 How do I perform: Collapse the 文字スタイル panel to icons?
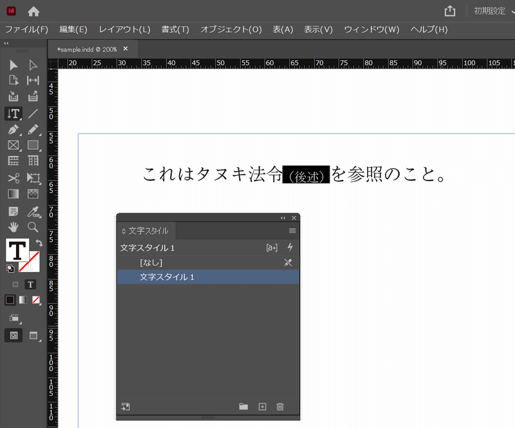283,218
